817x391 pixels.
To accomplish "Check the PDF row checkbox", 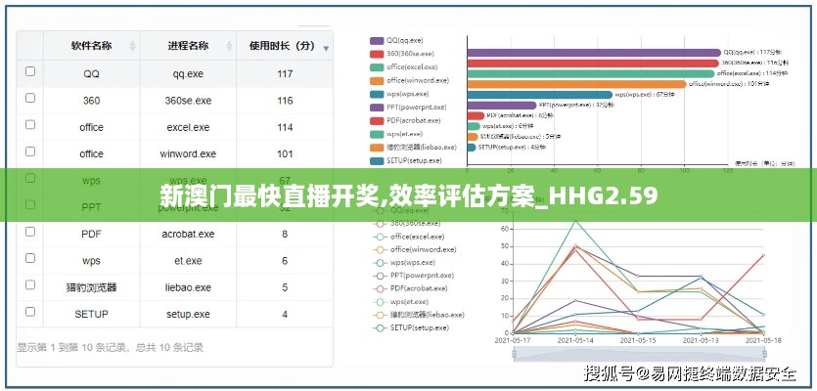I will (30, 232).
